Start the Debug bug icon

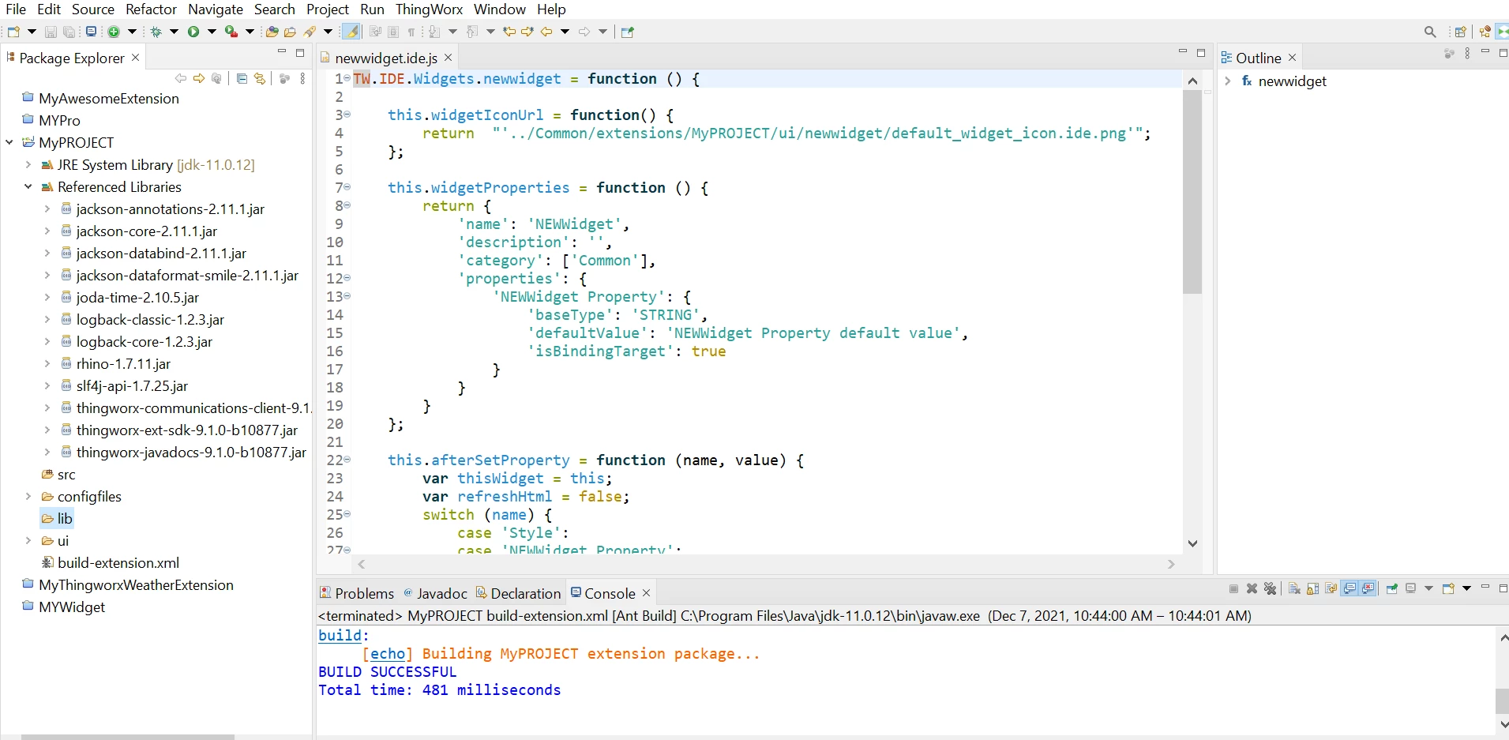point(156,32)
